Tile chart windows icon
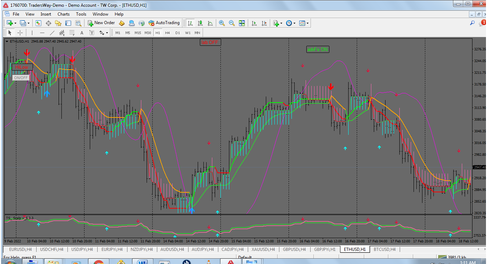Screen dimensions: 492x264 coord(242,23)
